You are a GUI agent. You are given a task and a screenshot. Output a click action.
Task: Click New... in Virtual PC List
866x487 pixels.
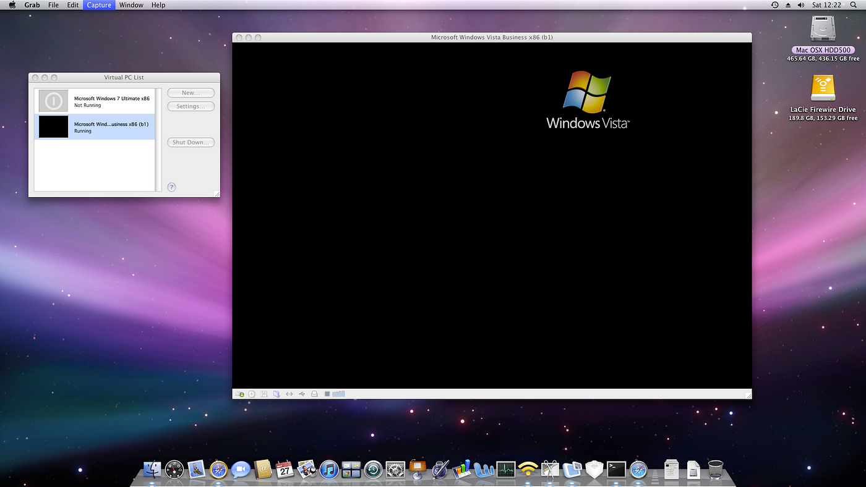191,93
